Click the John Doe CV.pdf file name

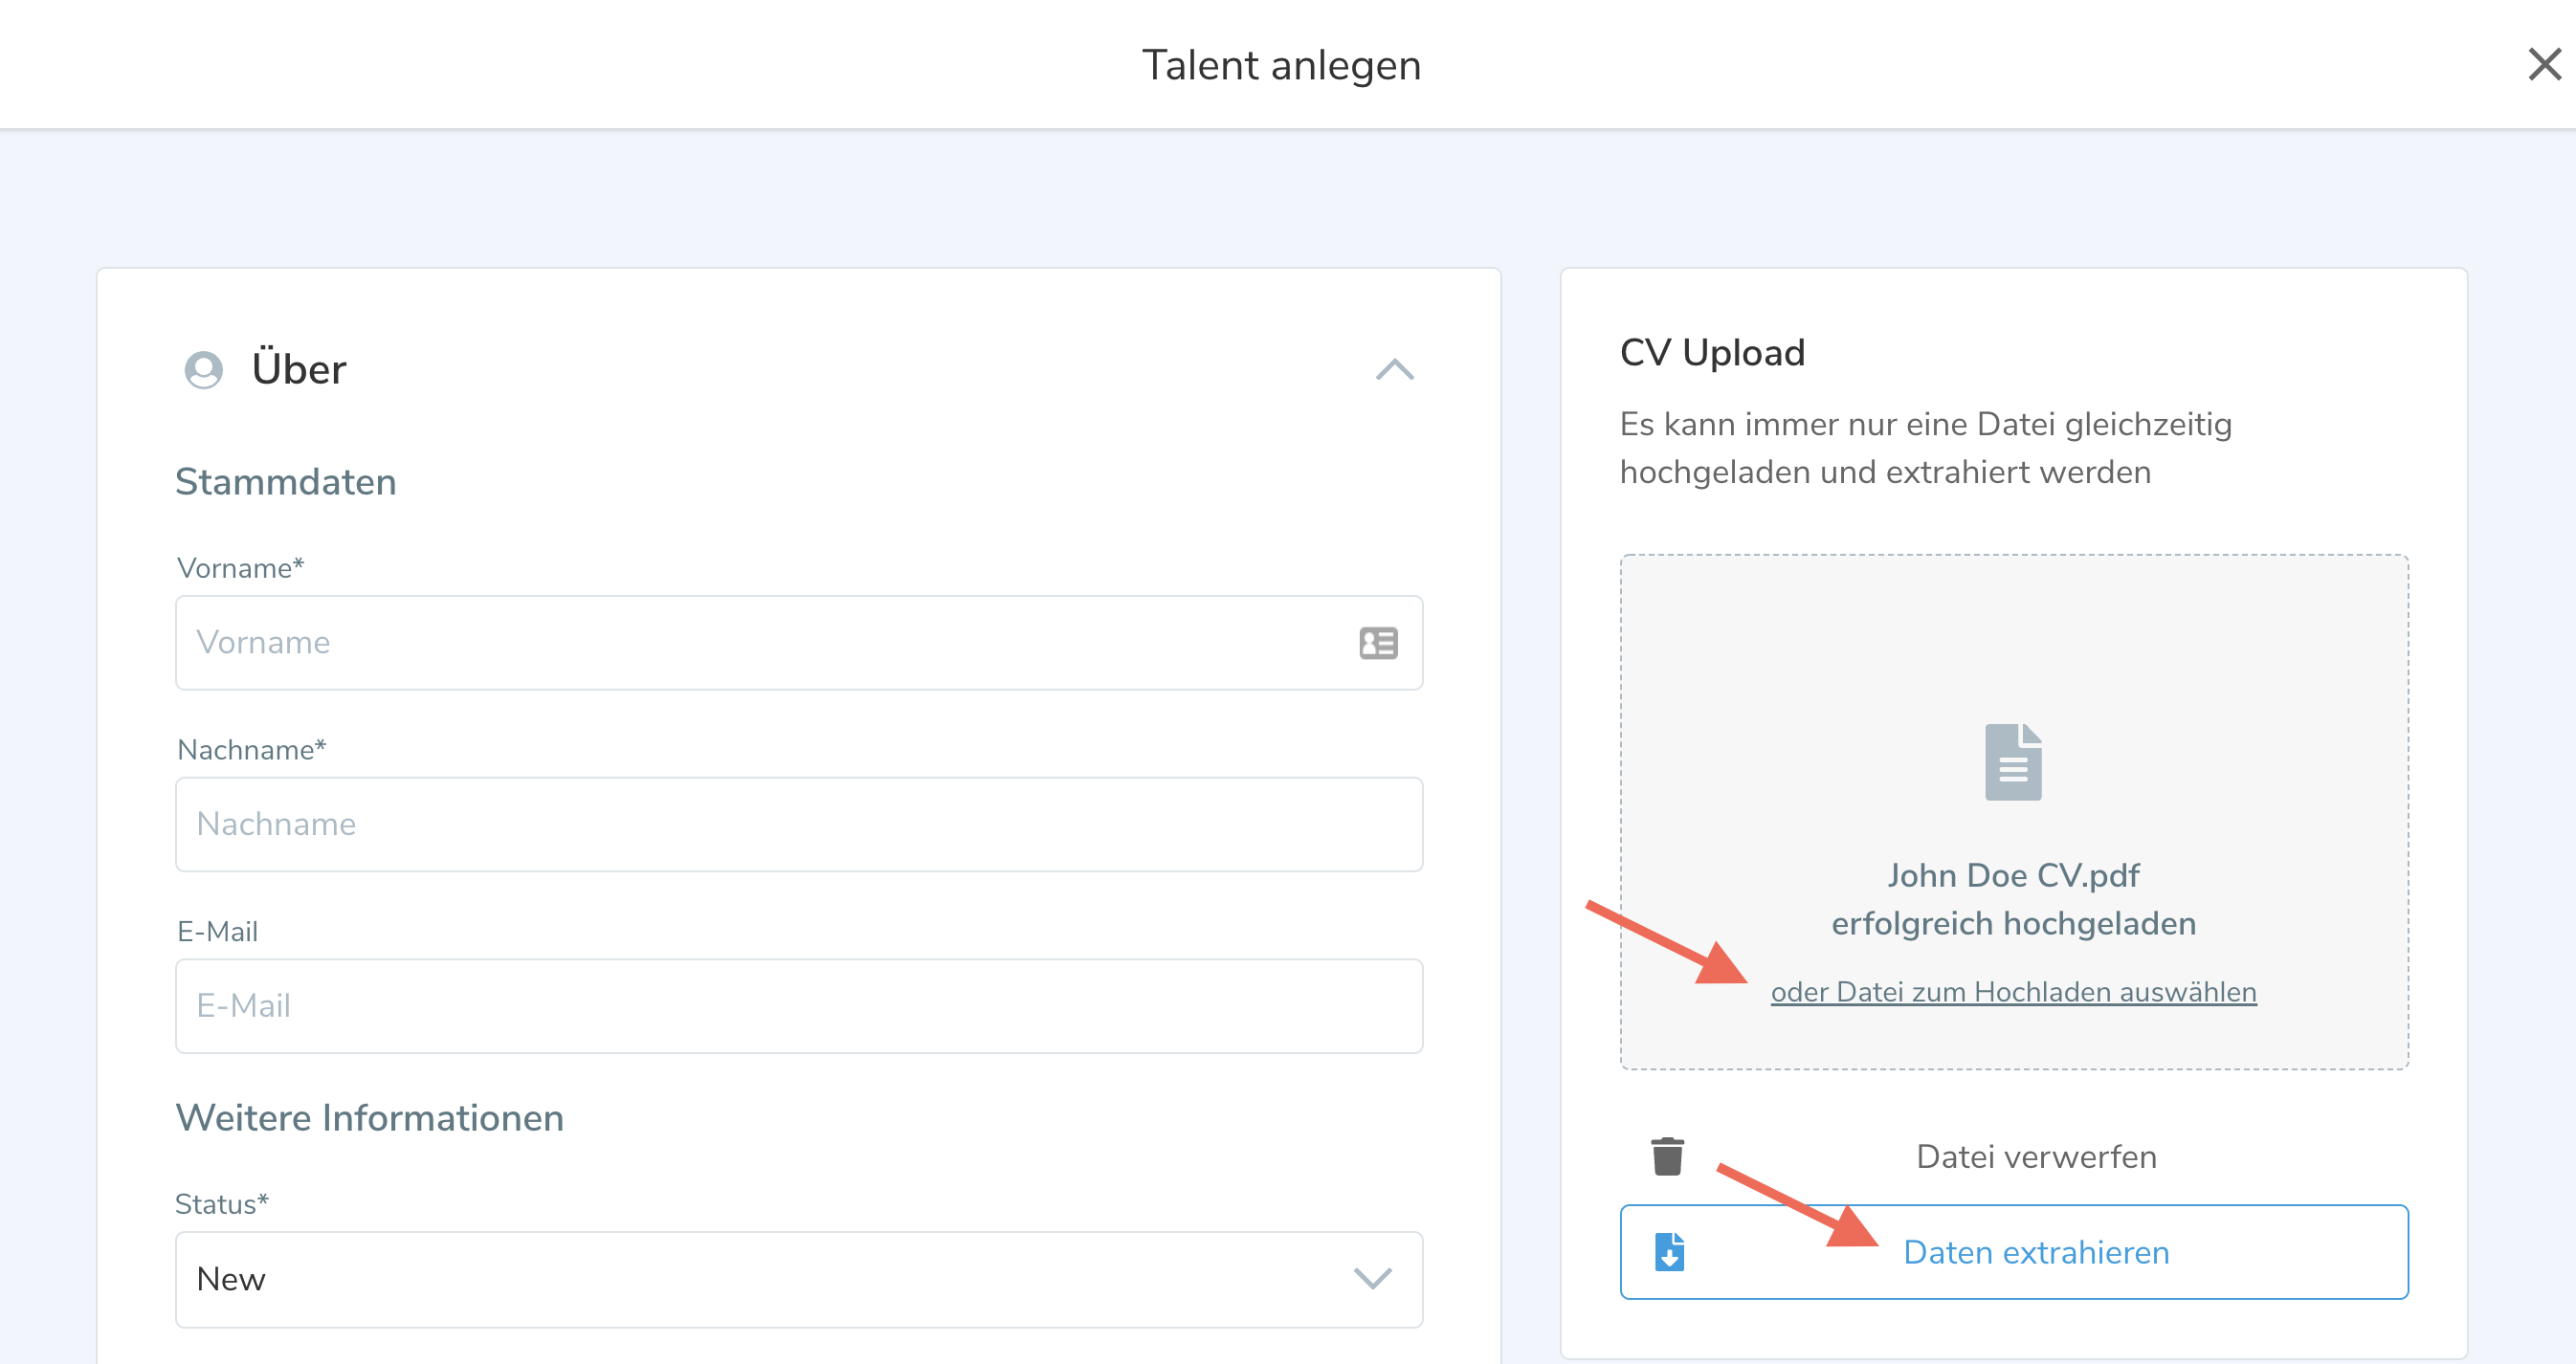tap(2013, 875)
